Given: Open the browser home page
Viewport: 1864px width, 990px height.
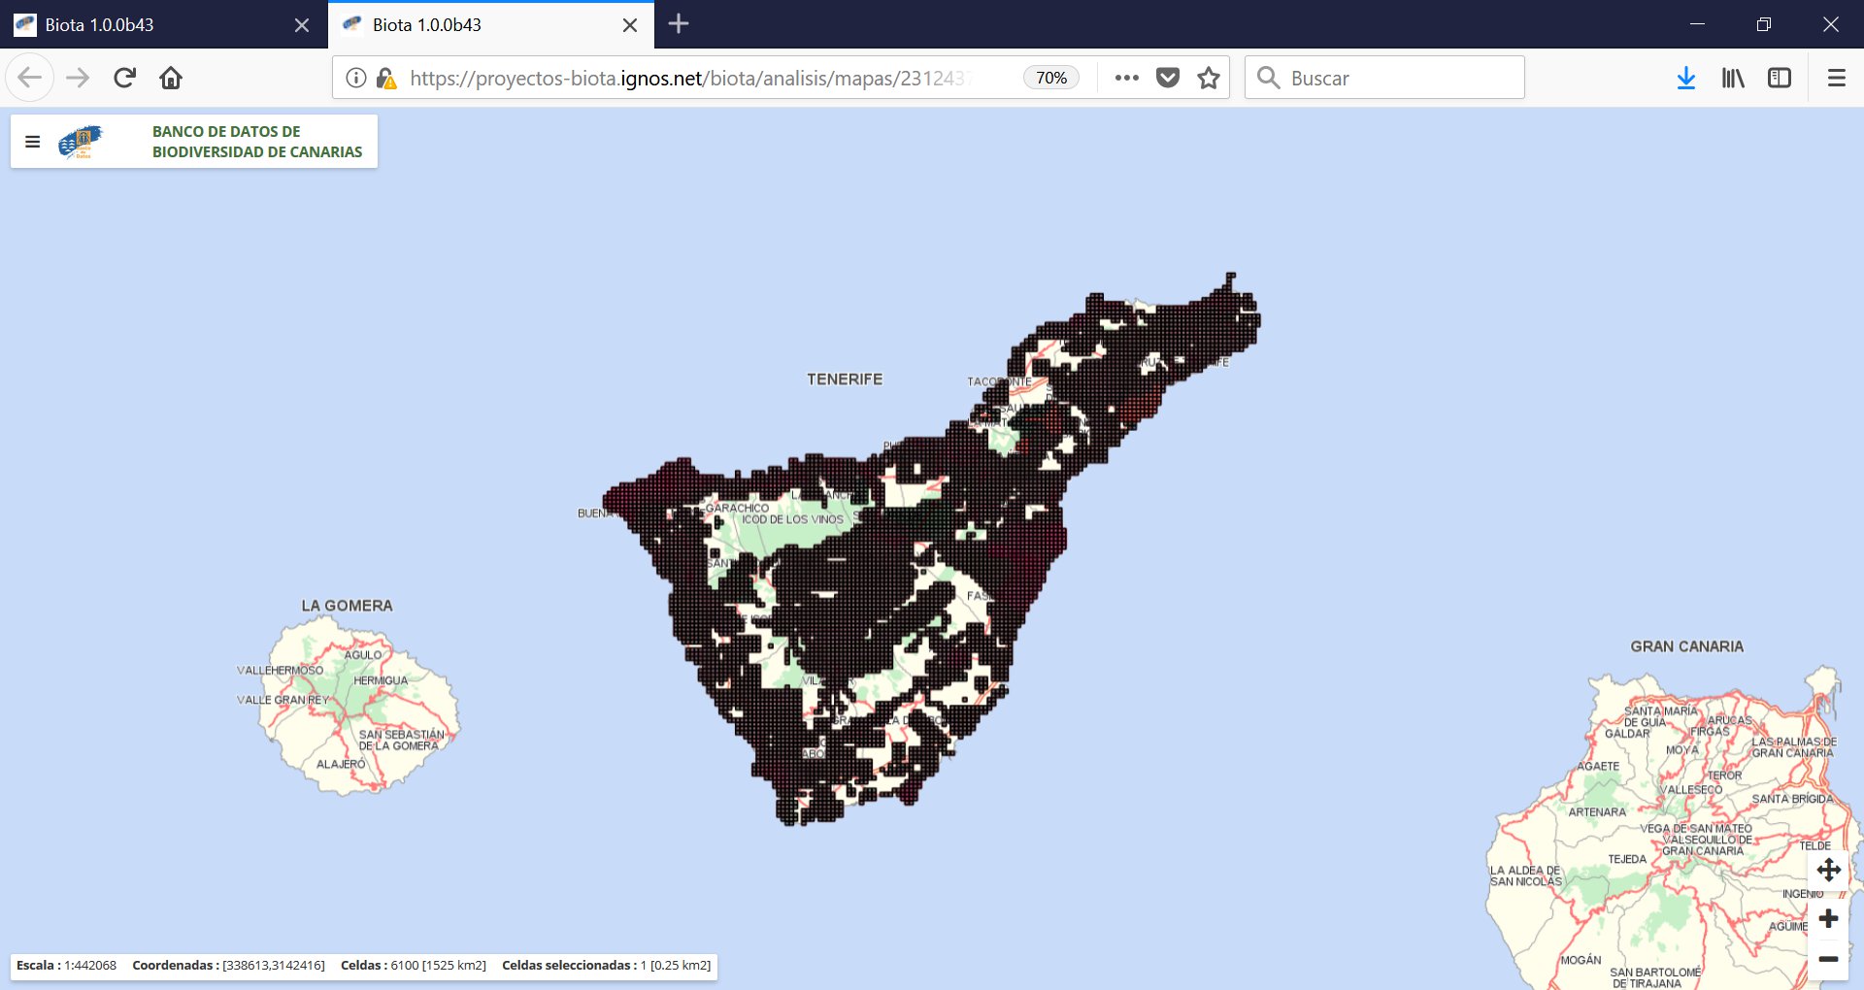Looking at the screenshot, I should coord(171,78).
